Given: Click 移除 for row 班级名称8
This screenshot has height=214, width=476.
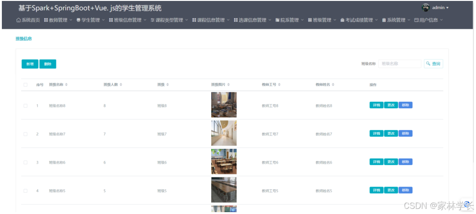Looking at the screenshot, I should [x=406, y=105].
